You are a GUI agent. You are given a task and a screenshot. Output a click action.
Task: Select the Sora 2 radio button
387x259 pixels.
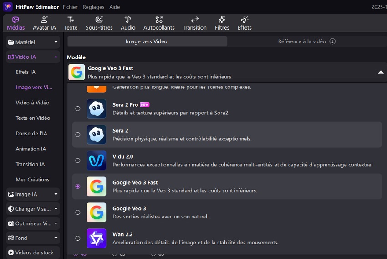(78, 135)
